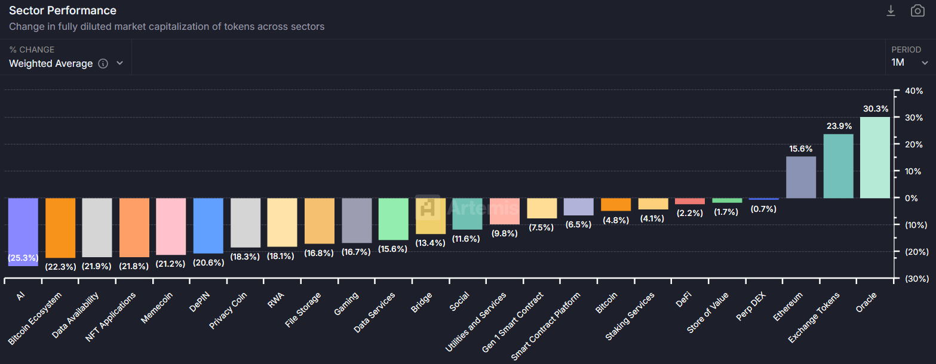Expand the Weighted Average options via its chevron
This screenshot has height=364, width=936.
[119, 63]
